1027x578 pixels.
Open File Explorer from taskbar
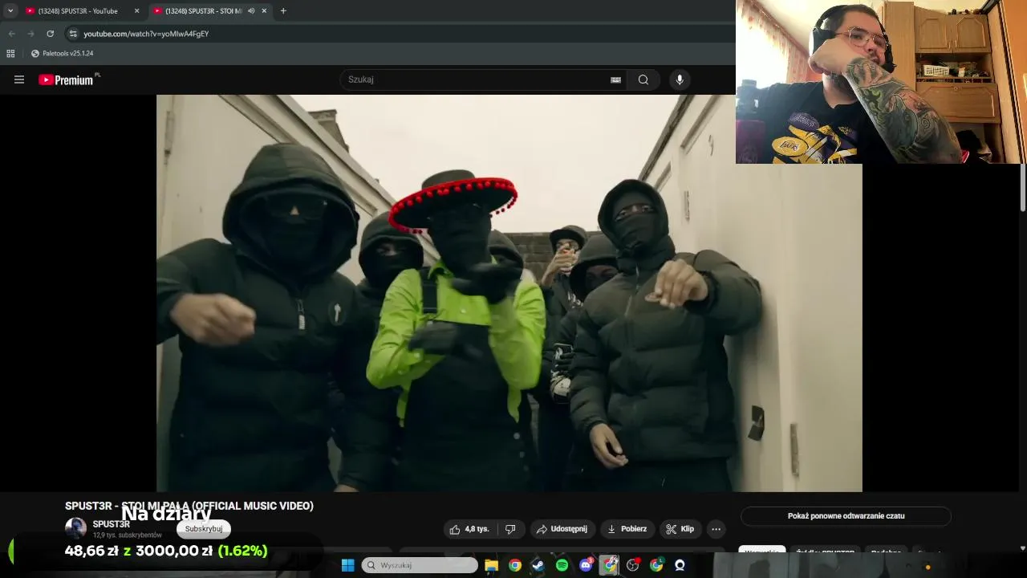tap(492, 565)
